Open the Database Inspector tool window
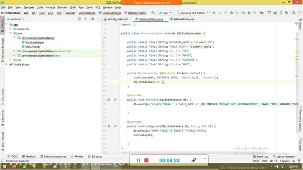The width and height of the screenshot is (303, 170). click(53, 156)
